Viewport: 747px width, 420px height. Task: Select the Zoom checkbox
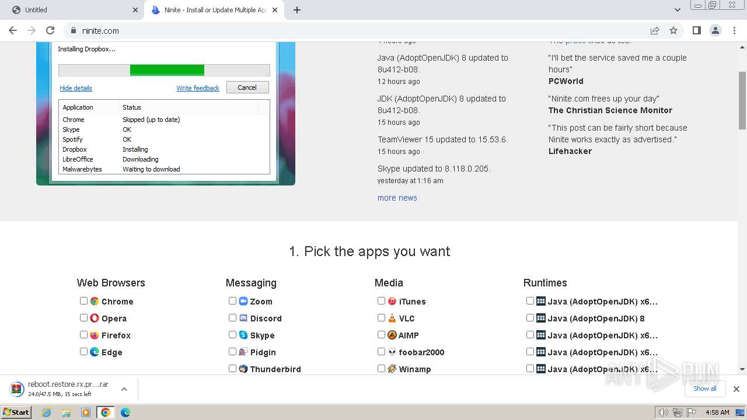pos(233,301)
